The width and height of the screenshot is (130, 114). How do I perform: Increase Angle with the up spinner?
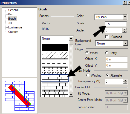(124, 29)
